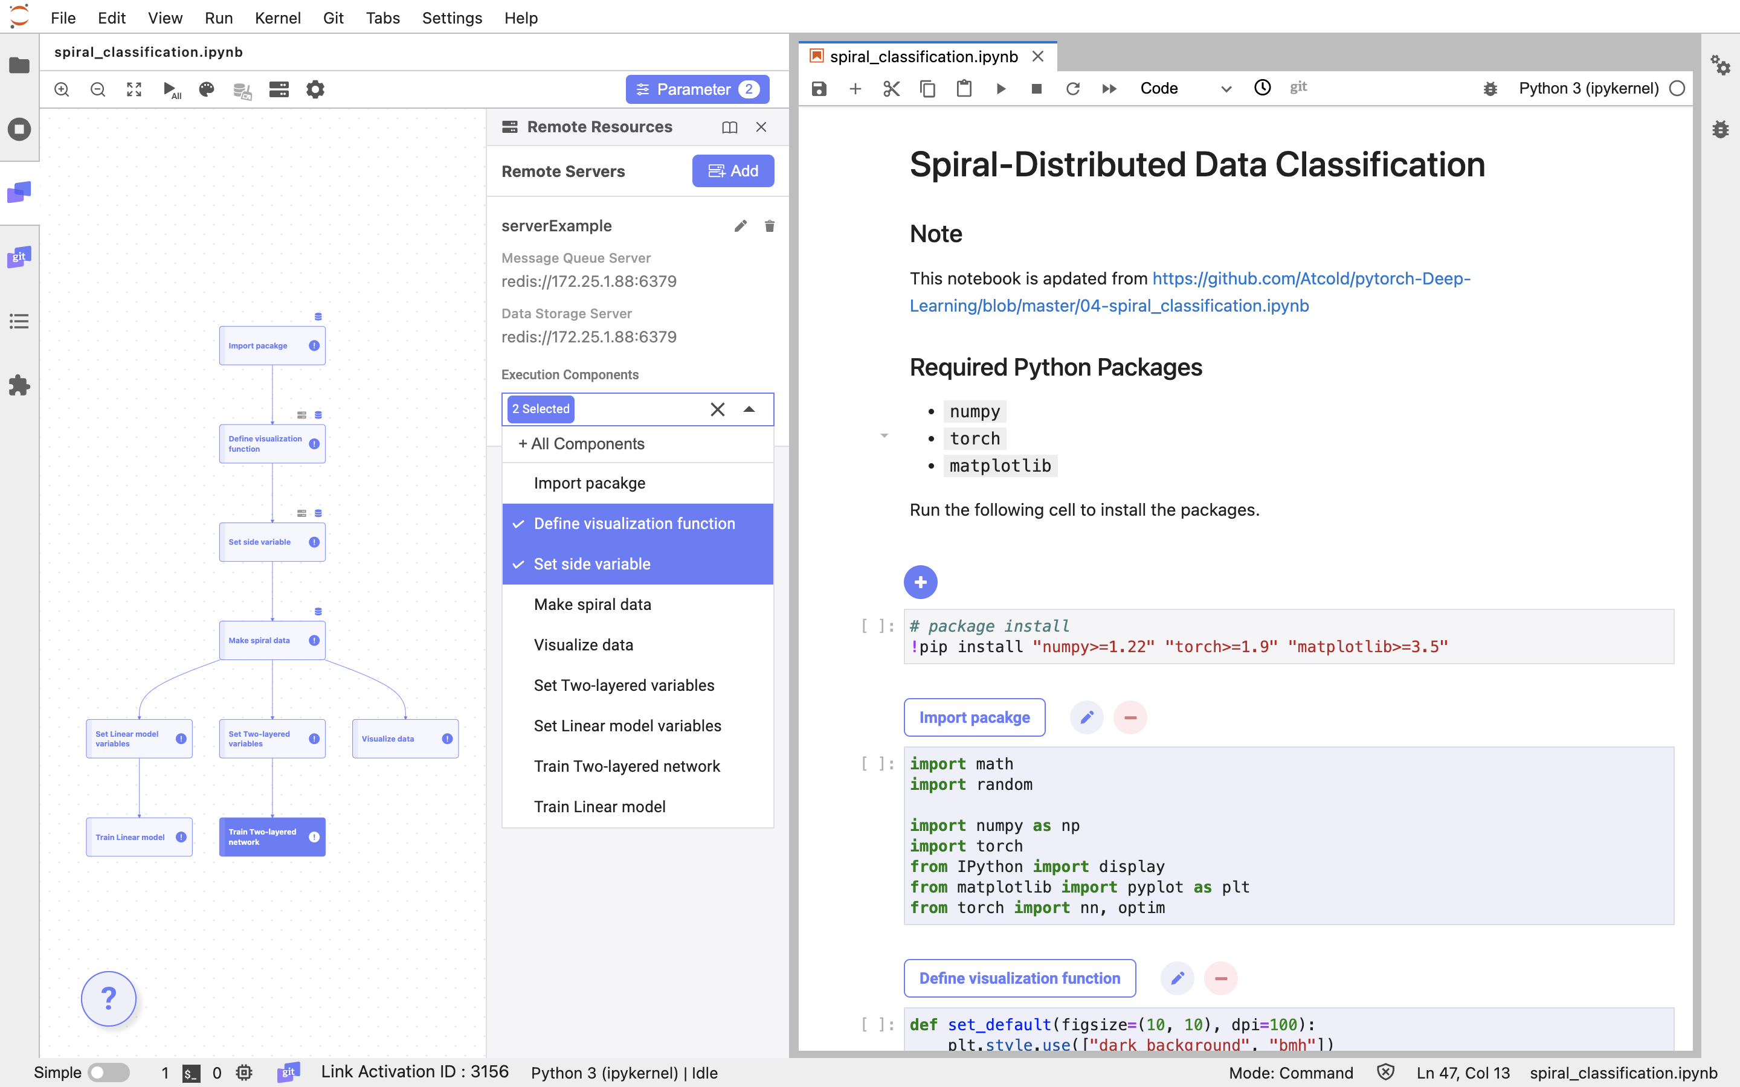Click the zoom in magnifier icon
The height and width of the screenshot is (1087, 1740).
click(62, 90)
